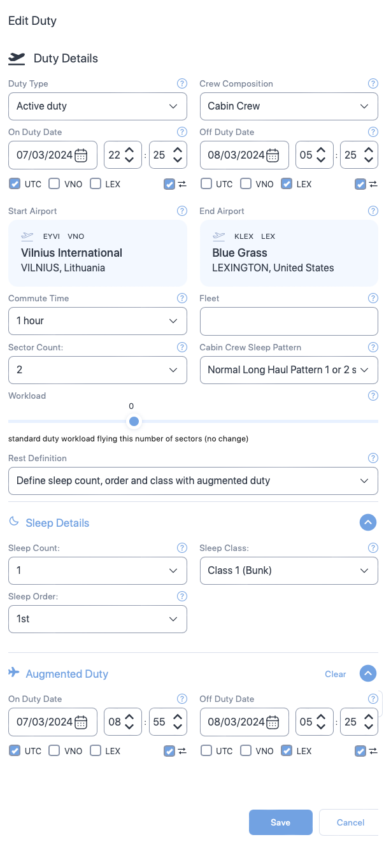The width and height of the screenshot is (391, 844).
Task: Open the Duty Type help tooltip
Action: 182,83
